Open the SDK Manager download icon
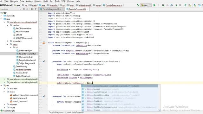The width and height of the screenshot is (203, 114). tap(195, 5)
